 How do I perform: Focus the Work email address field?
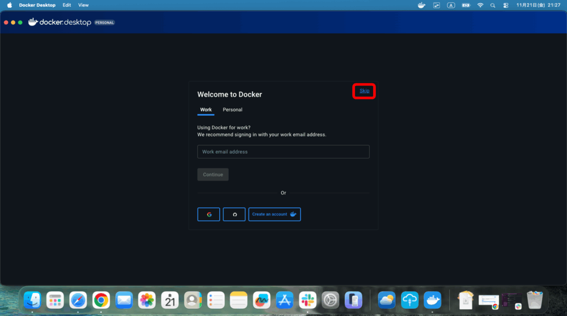pyautogui.click(x=283, y=152)
